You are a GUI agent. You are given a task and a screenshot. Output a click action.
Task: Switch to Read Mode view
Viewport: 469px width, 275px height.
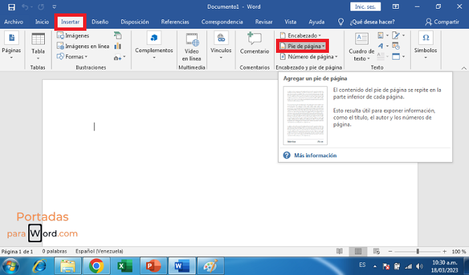[340, 252]
